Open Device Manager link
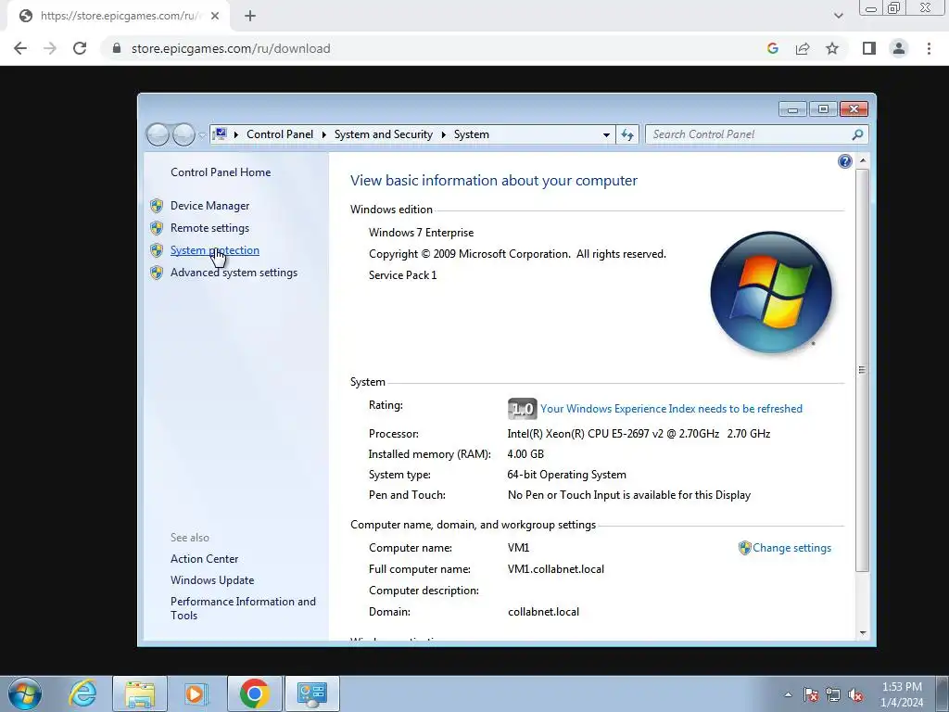 (209, 206)
